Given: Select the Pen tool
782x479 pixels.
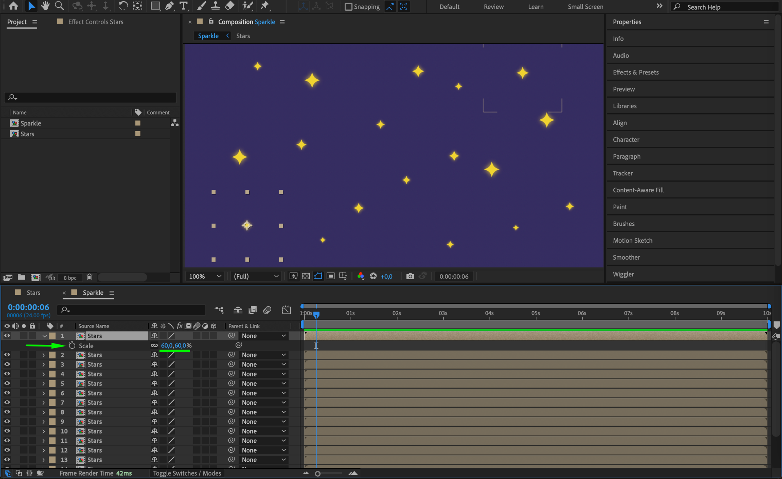Looking at the screenshot, I should [169, 6].
